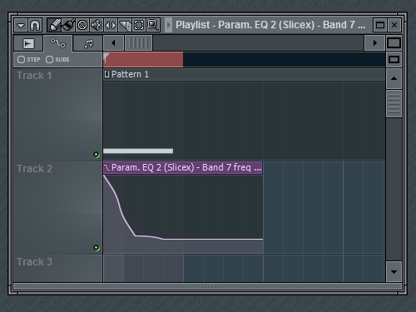Switch to the pattern clips note tab
The image size is (416, 312).
pos(88,43)
